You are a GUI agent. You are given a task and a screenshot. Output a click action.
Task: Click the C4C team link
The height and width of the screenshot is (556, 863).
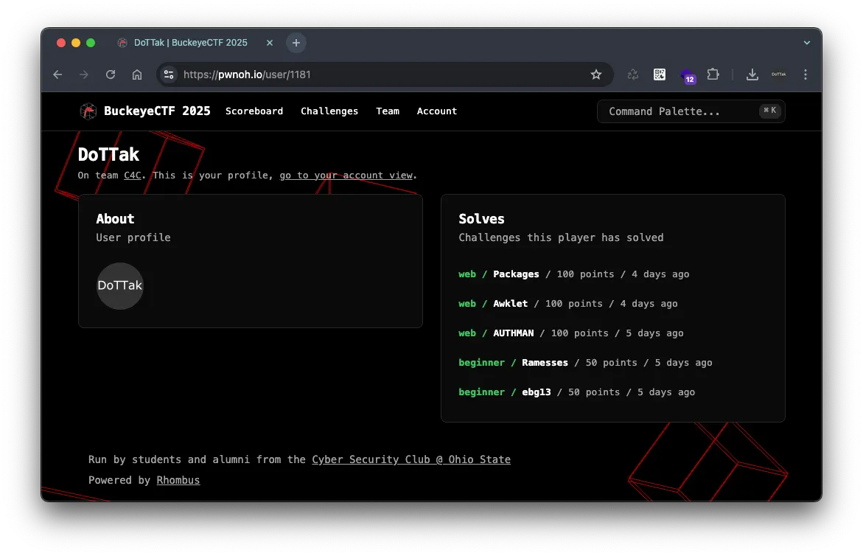point(133,176)
